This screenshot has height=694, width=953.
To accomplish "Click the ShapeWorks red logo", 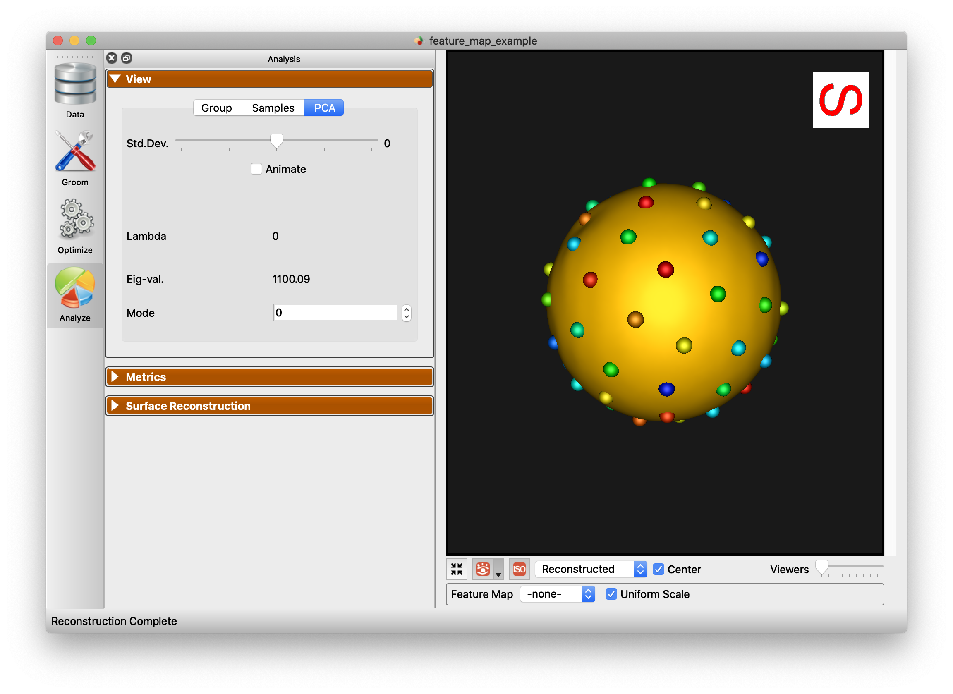I will [x=840, y=100].
